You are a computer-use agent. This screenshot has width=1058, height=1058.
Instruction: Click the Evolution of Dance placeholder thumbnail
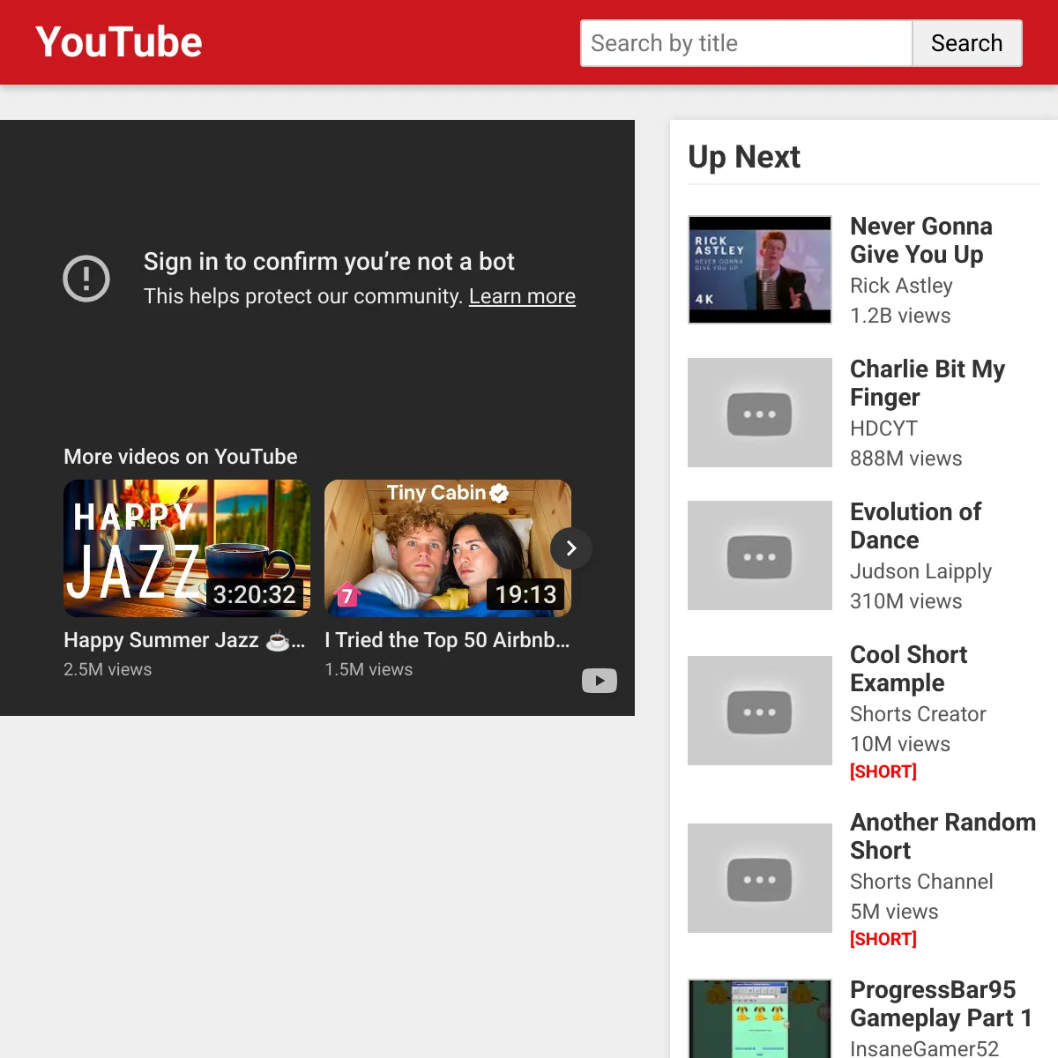(x=760, y=555)
